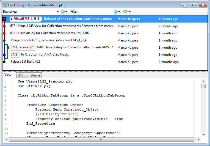This screenshot has width=210, height=146.
Task: Click the green square 6781_recovery2 graph node
Action: click(x=8, y=48)
